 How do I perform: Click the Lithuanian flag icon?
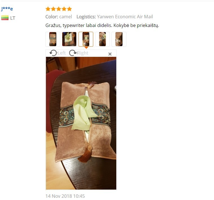point(5,18)
